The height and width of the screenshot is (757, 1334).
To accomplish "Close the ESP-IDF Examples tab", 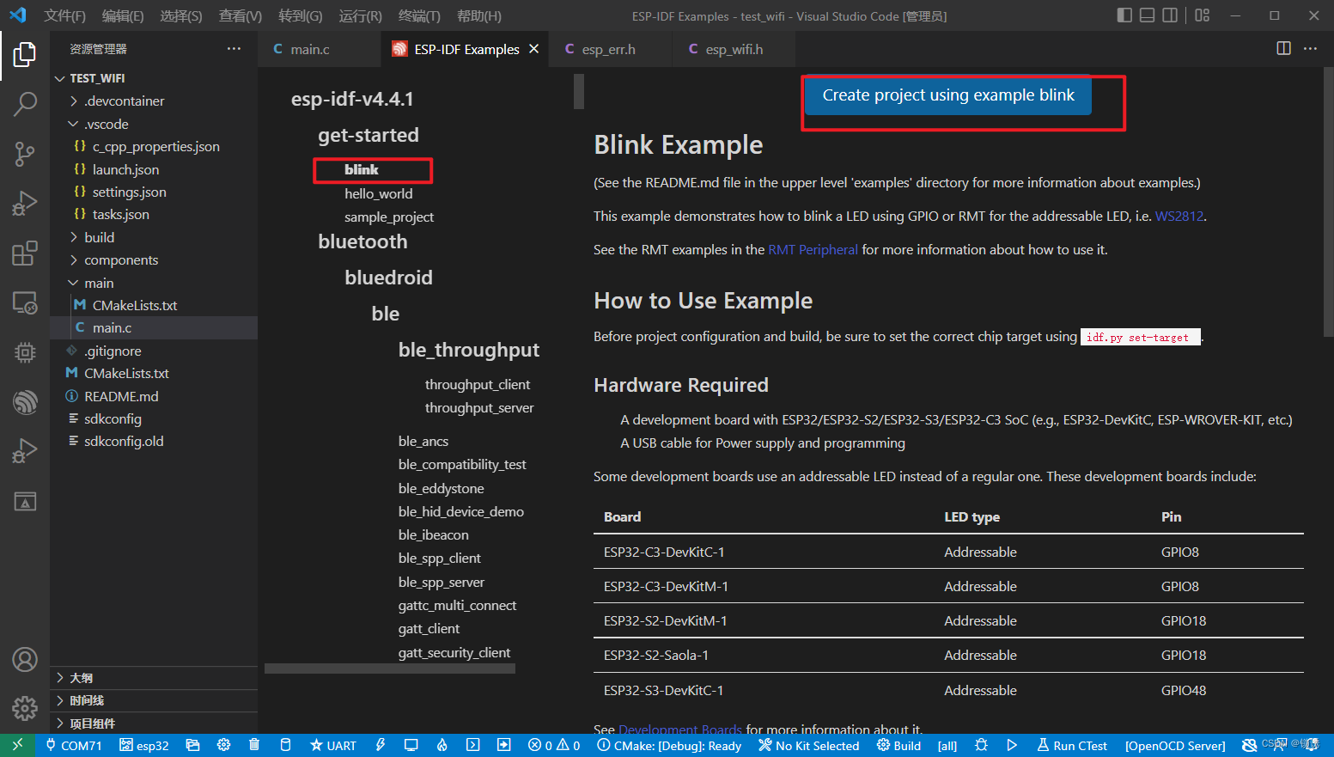I will tap(533, 49).
